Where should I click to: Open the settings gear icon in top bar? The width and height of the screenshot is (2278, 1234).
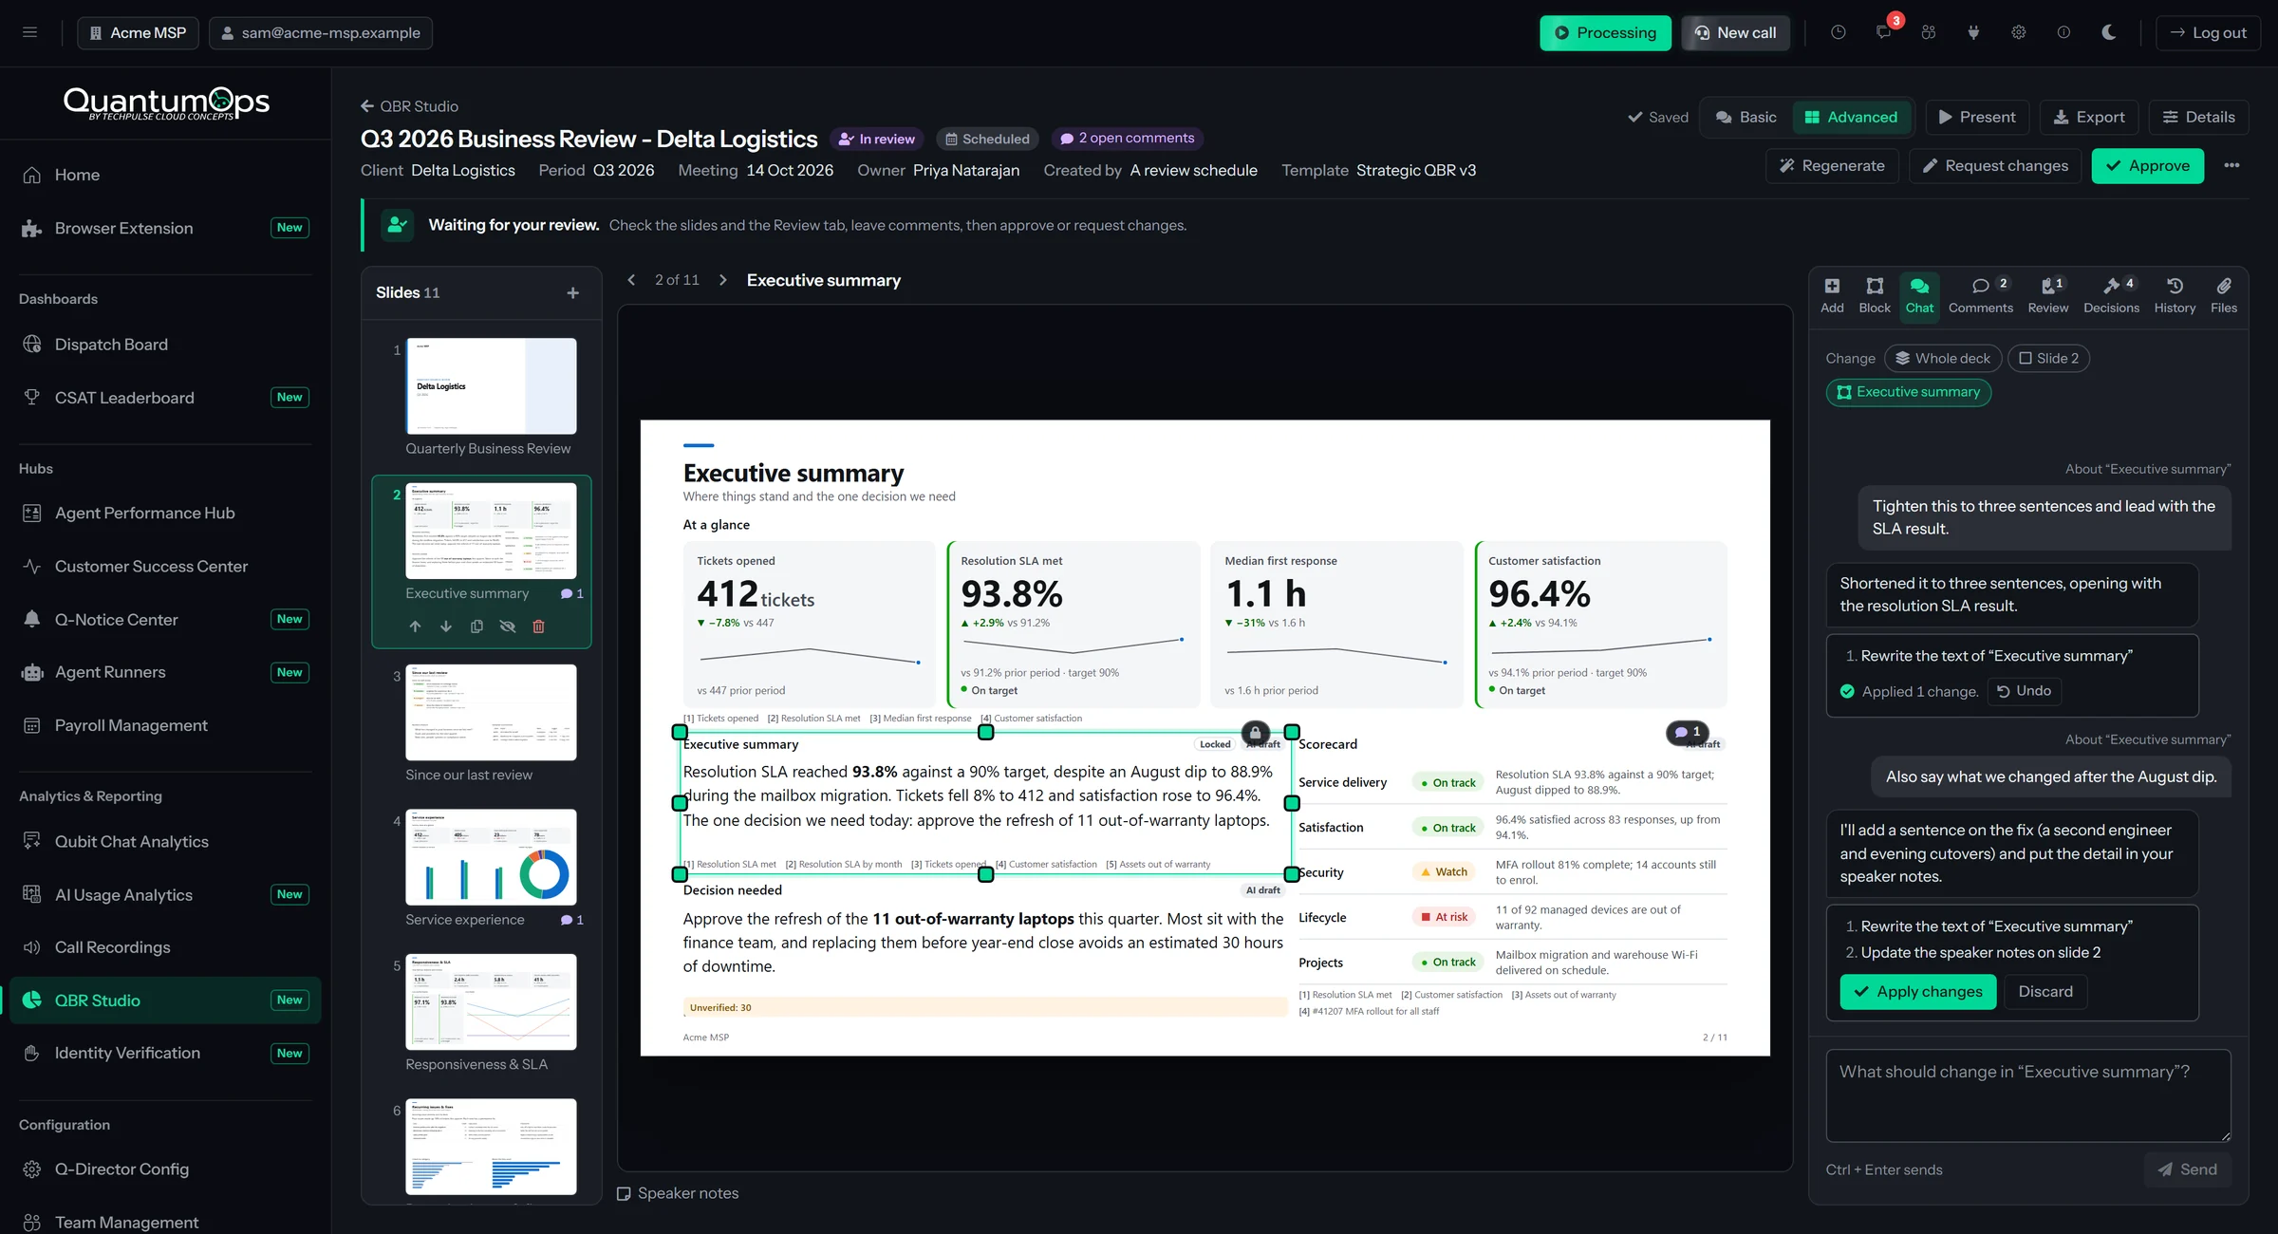[2019, 32]
